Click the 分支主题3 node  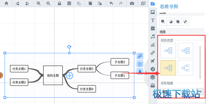(x=87, y=69)
